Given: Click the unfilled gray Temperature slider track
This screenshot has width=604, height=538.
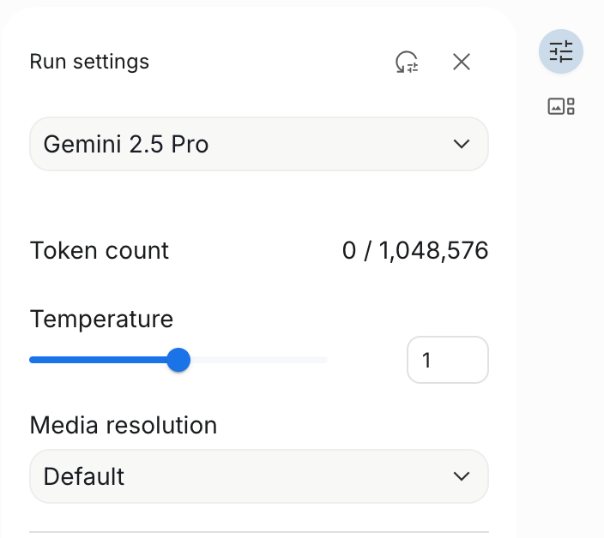Looking at the screenshot, I should coord(258,360).
